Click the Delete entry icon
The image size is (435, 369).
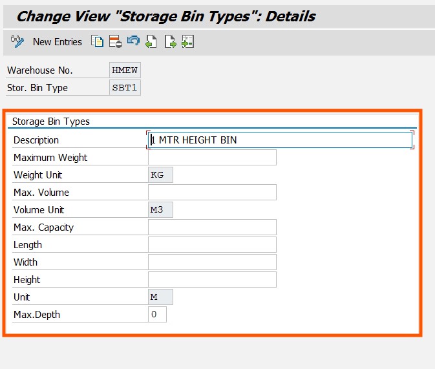click(116, 42)
